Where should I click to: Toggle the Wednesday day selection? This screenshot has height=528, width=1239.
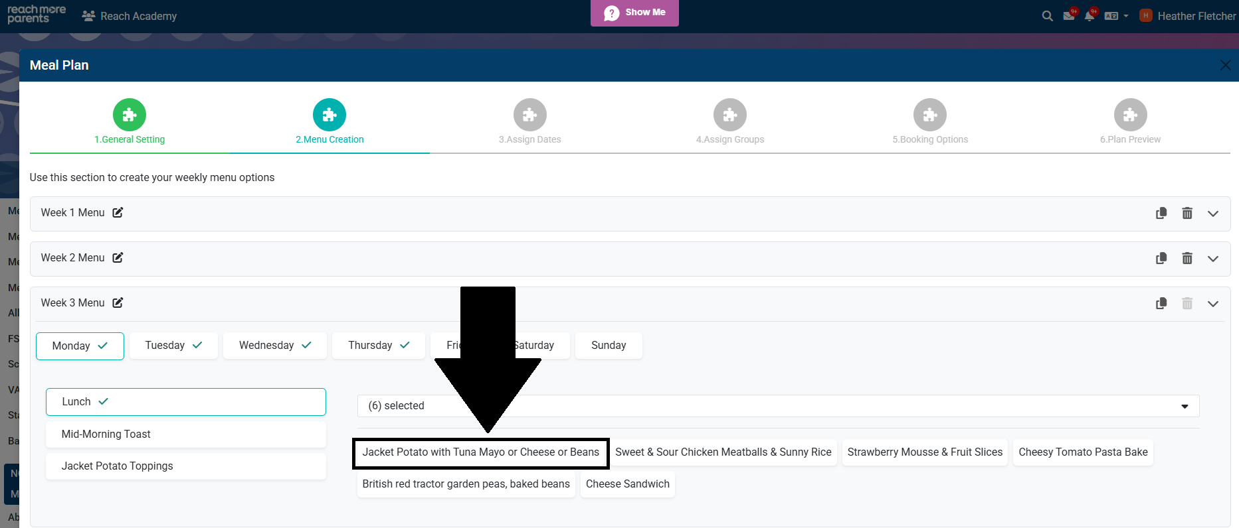[274, 346]
